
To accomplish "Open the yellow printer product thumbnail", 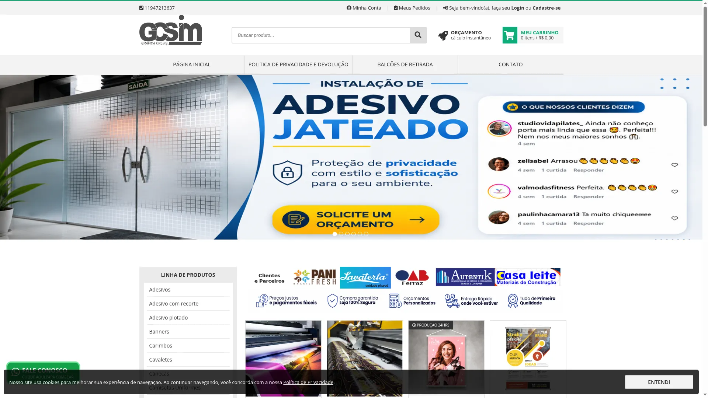I will pyautogui.click(x=365, y=359).
